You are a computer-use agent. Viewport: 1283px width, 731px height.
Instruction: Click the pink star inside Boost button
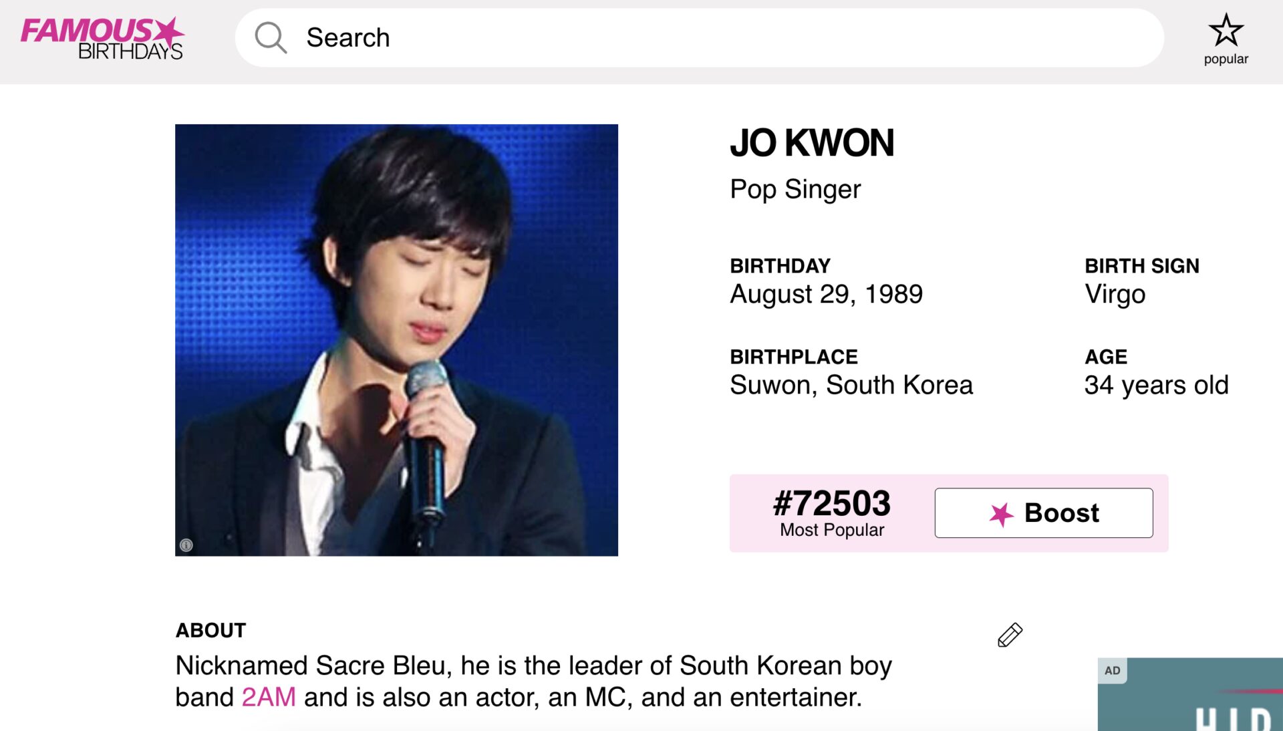[1001, 514]
